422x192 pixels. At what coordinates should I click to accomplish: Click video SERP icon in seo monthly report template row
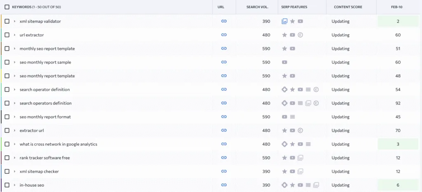point(293,76)
